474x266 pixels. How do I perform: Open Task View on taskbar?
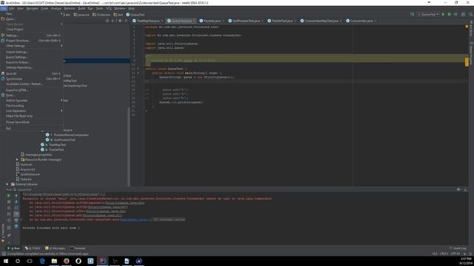coord(30,261)
